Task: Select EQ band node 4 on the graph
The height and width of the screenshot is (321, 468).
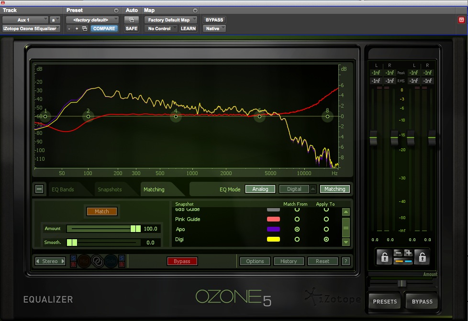Action: pyautogui.click(x=176, y=116)
